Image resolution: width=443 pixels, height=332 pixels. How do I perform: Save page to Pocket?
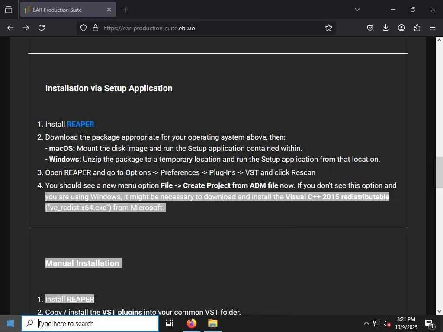coord(370,28)
